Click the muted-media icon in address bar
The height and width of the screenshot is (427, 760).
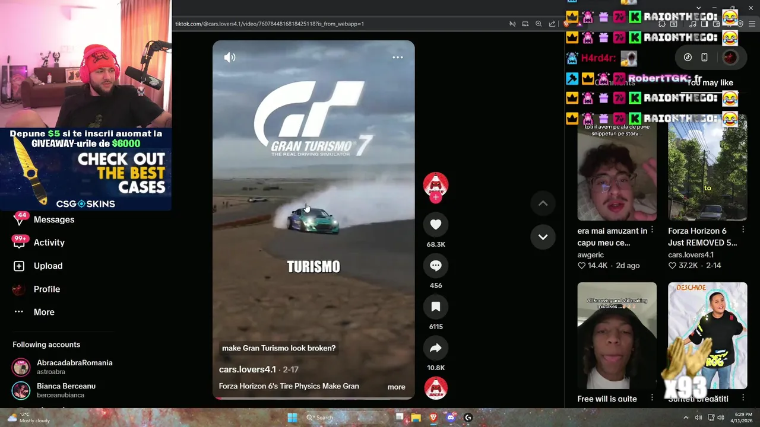tap(512, 24)
